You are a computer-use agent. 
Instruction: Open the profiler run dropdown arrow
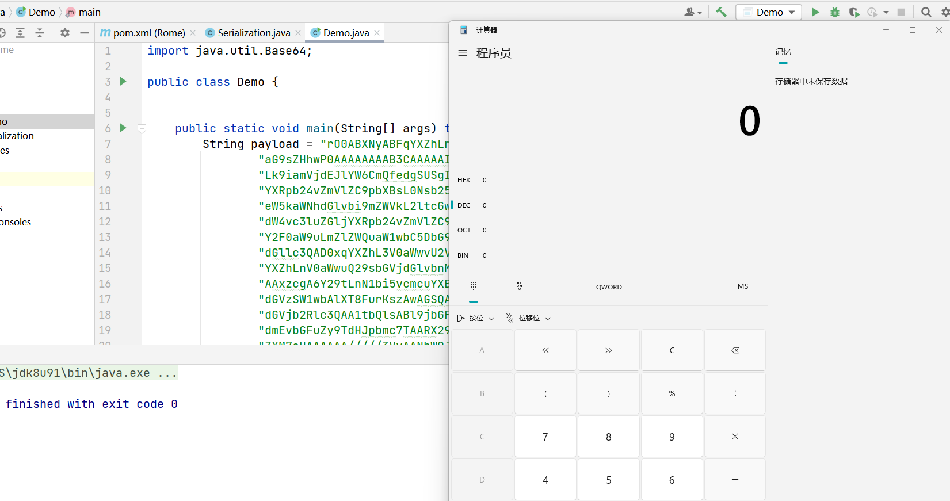(x=886, y=12)
